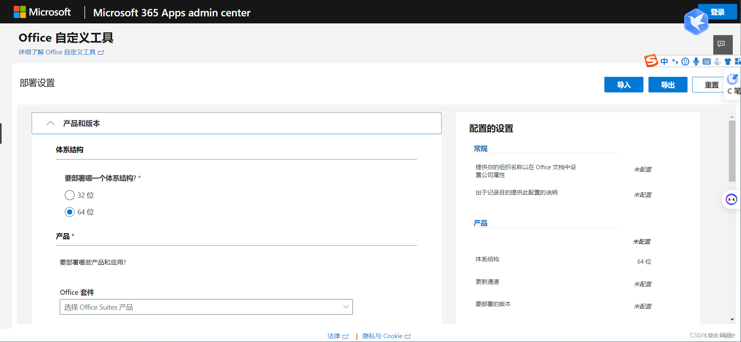741x342 pixels.
Task: Click external link icon next to 详细了解 link
Action: point(101,52)
